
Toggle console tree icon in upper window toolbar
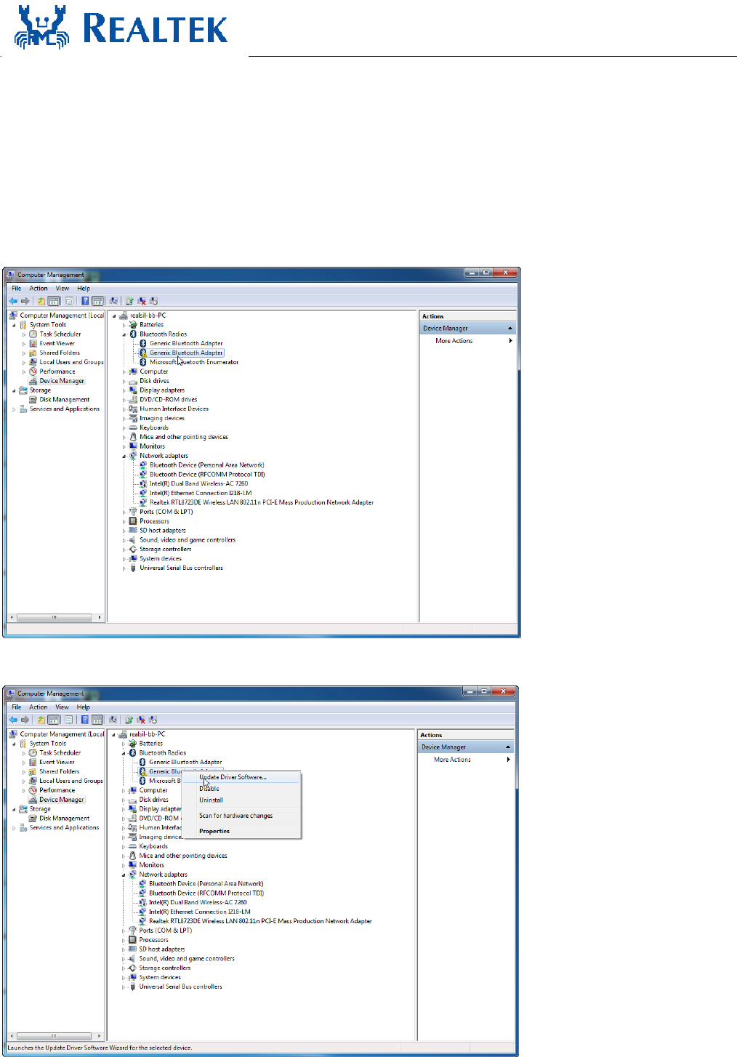tap(54, 301)
